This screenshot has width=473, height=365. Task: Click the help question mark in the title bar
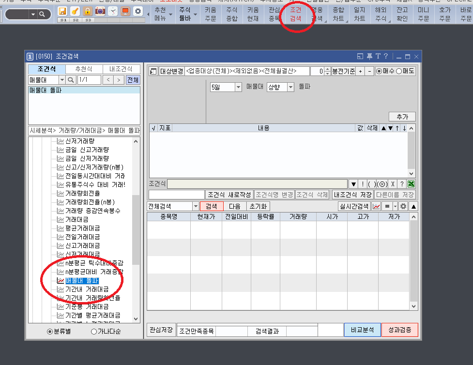(x=386, y=56)
